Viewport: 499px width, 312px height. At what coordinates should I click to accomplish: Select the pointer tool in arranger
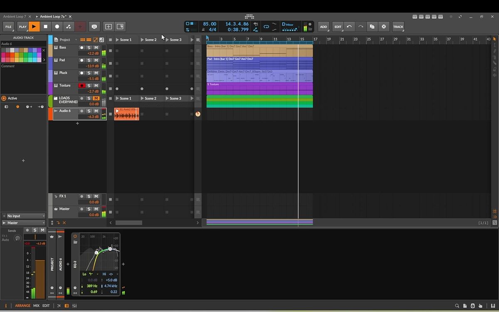click(495, 39)
